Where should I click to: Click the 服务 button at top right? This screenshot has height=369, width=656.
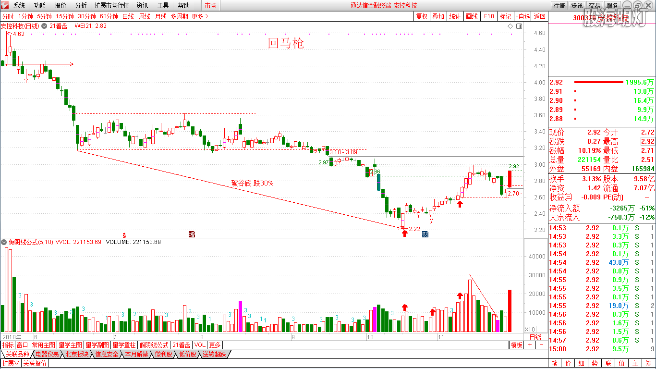612,5
